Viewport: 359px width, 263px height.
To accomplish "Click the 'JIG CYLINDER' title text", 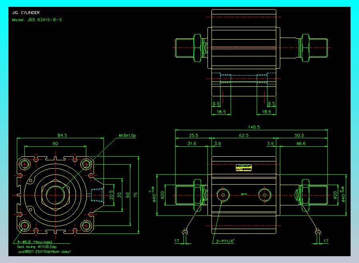I will click(x=26, y=12).
